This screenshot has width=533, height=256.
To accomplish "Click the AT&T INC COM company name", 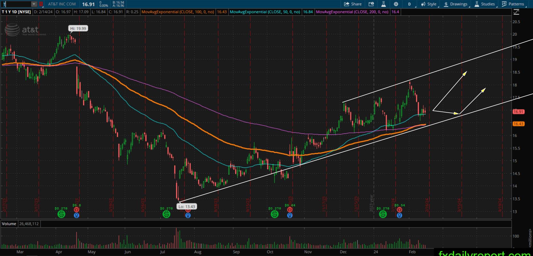I will [62, 4].
